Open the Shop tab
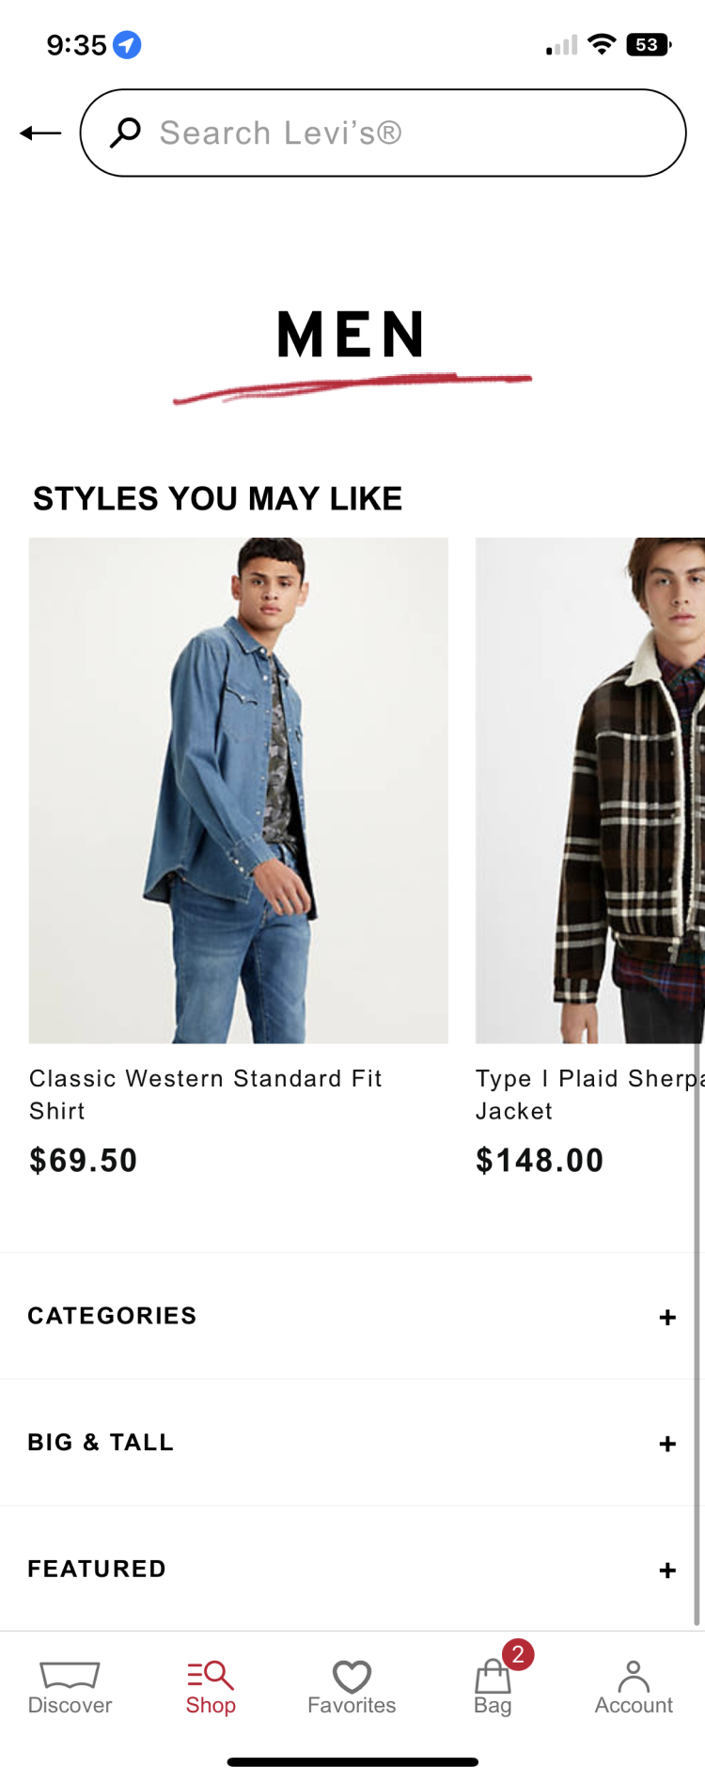 click(211, 1688)
